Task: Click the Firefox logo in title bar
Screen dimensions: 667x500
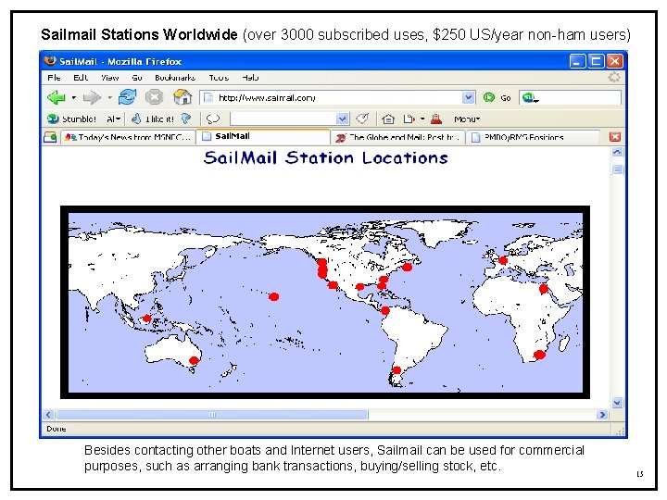Action: point(50,61)
